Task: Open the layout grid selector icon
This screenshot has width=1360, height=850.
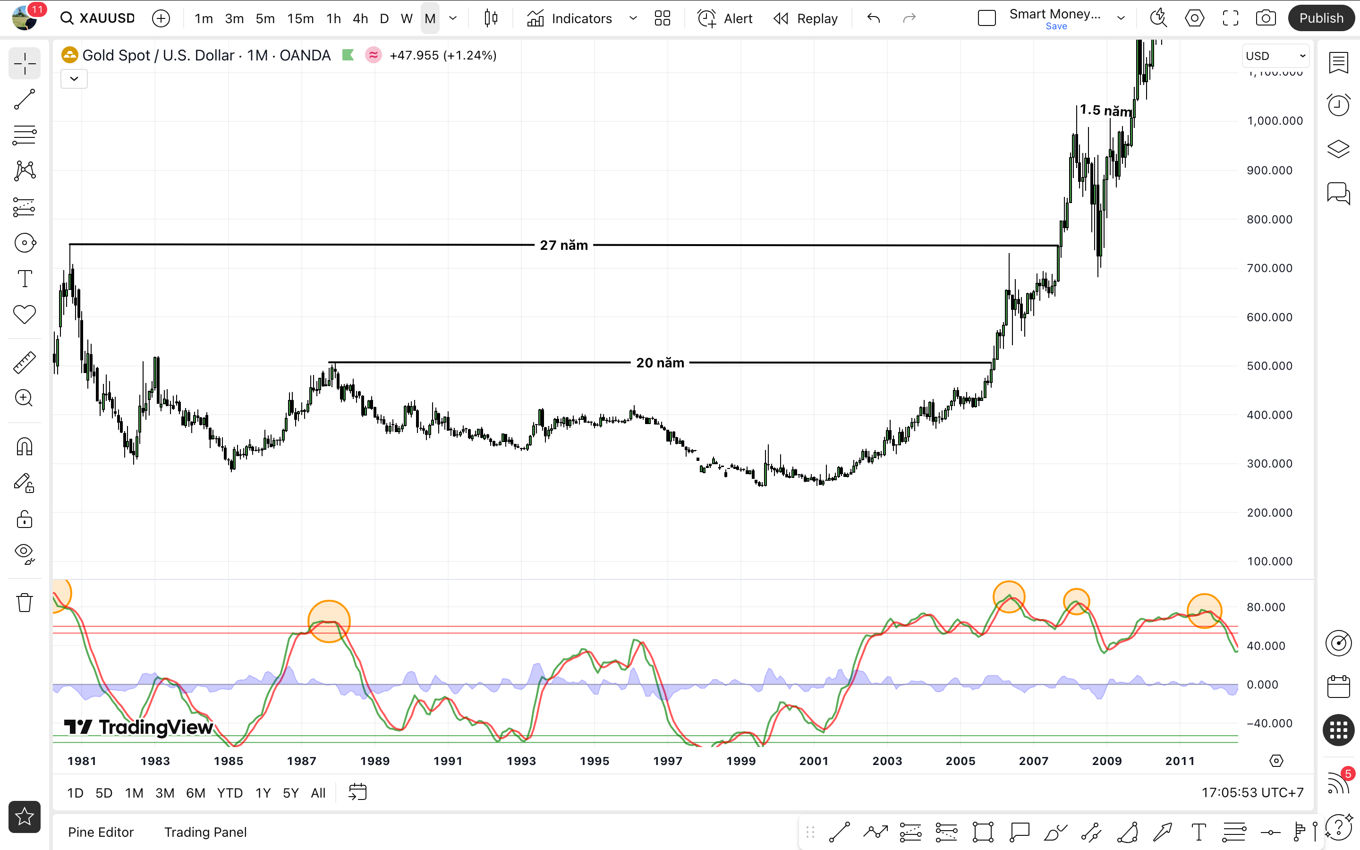Action: point(663,18)
